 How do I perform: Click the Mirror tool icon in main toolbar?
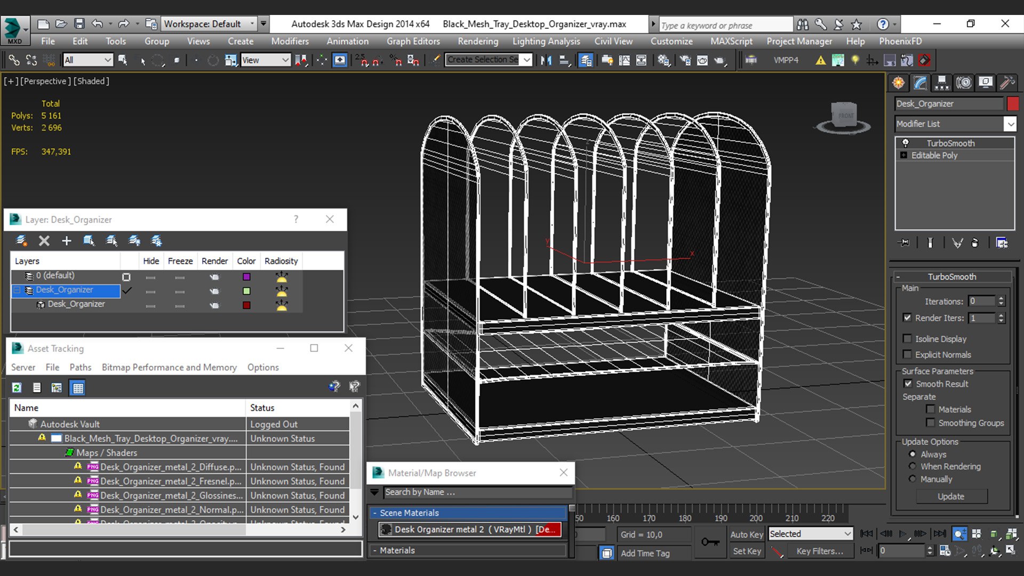(x=546, y=60)
